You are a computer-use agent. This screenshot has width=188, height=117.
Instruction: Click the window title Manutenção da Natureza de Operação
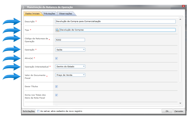50,7
